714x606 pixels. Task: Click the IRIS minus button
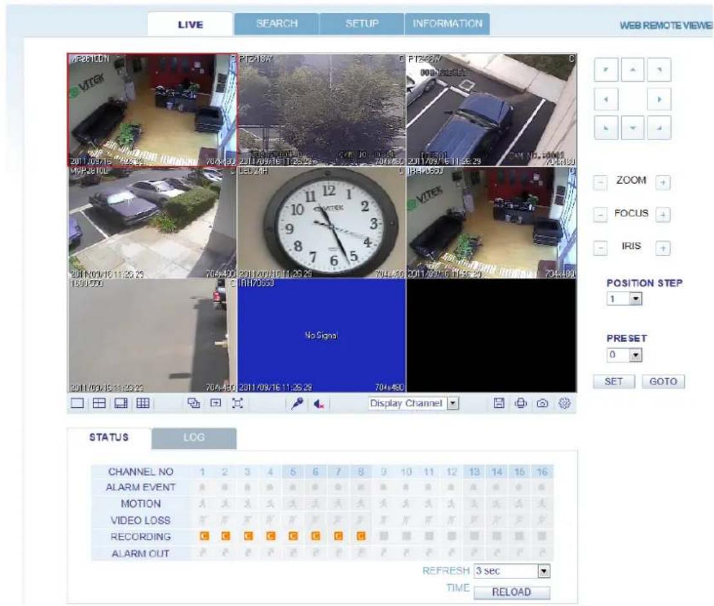(601, 248)
